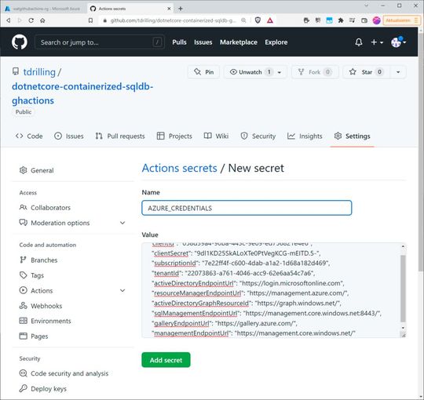
Task: Bookmark this page icon
Action: pyautogui.click(x=90, y=20)
